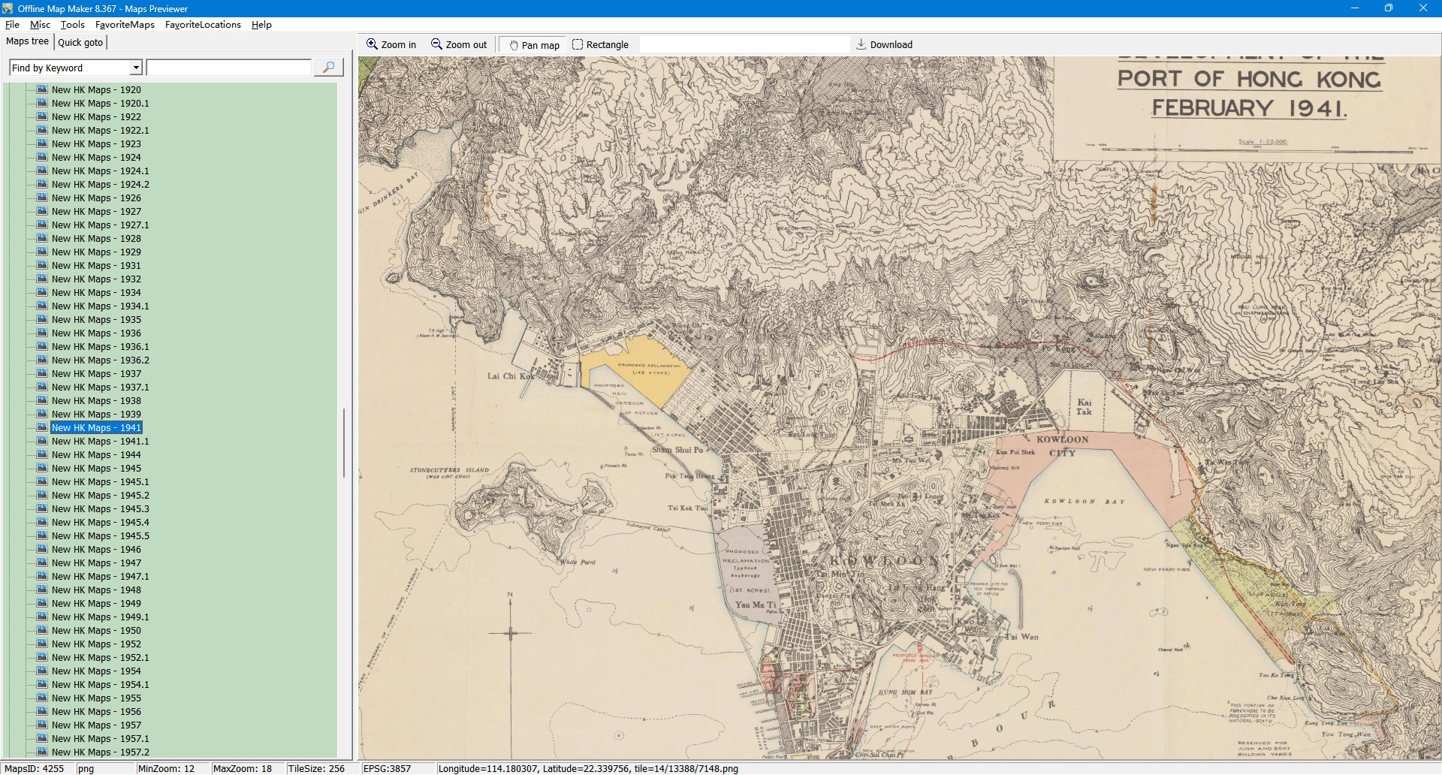Open the File menu

pyautogui.click(x=12, y=25)
